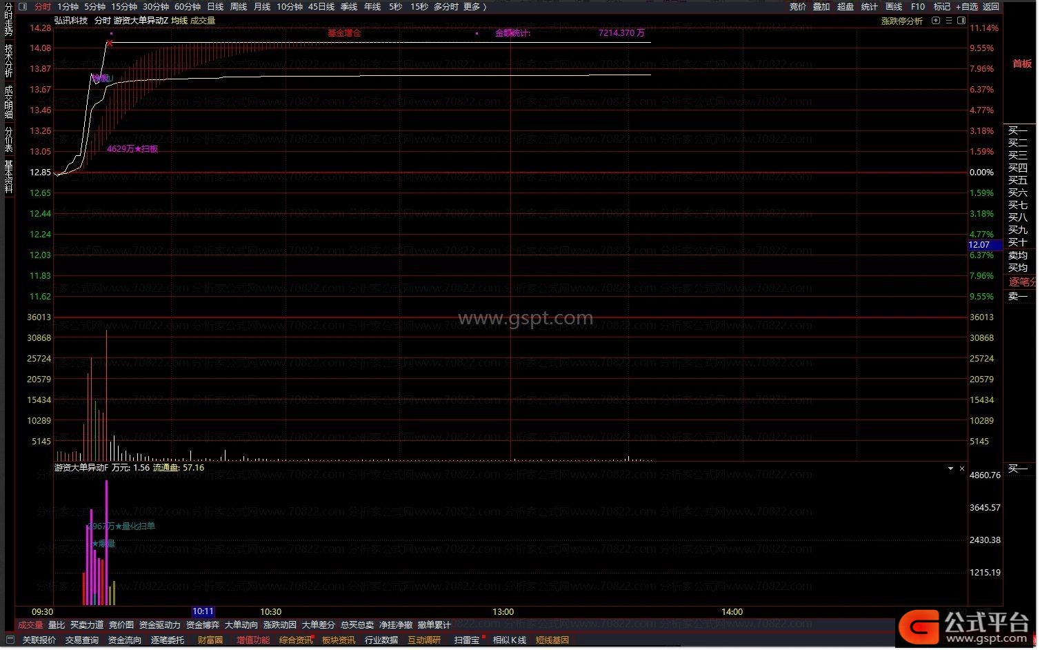Click the upload arrow icon beside 涨跌停分析
This screenshot has width=1040, height=650.
click(x=936, y=21)
